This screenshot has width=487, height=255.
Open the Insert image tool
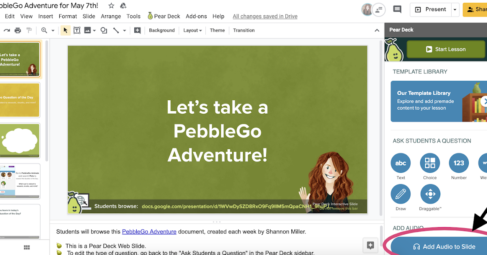point(87,30)
